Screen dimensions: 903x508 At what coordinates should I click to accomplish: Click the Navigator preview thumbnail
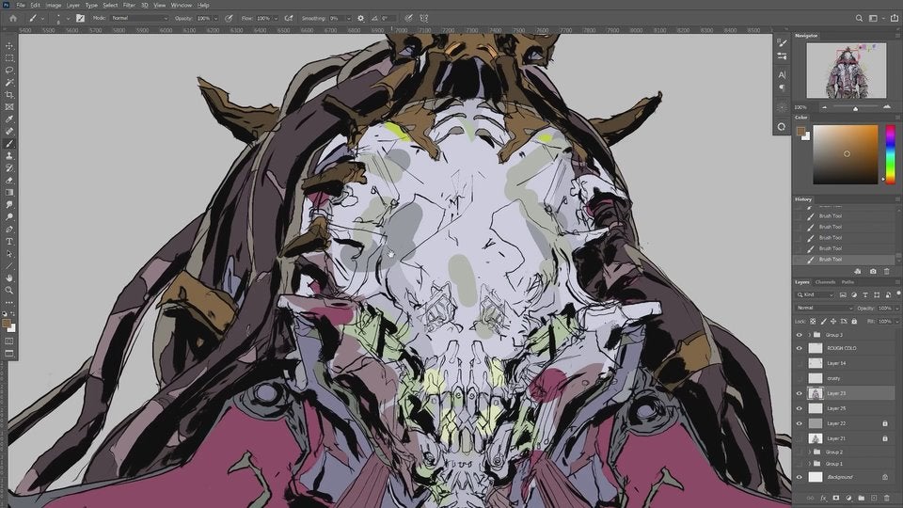pyautogui.click(x=846, y=71)
